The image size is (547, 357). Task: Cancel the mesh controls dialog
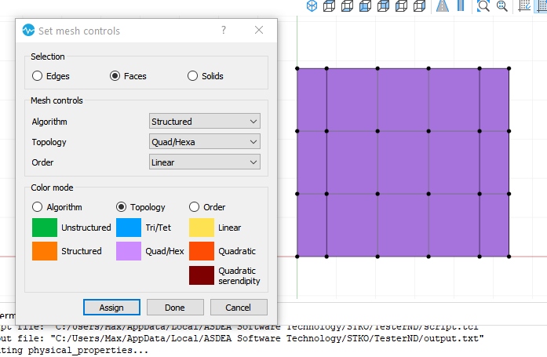pyautogui.click(x=239, y=307)
